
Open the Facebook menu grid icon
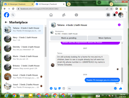[108, 15]
